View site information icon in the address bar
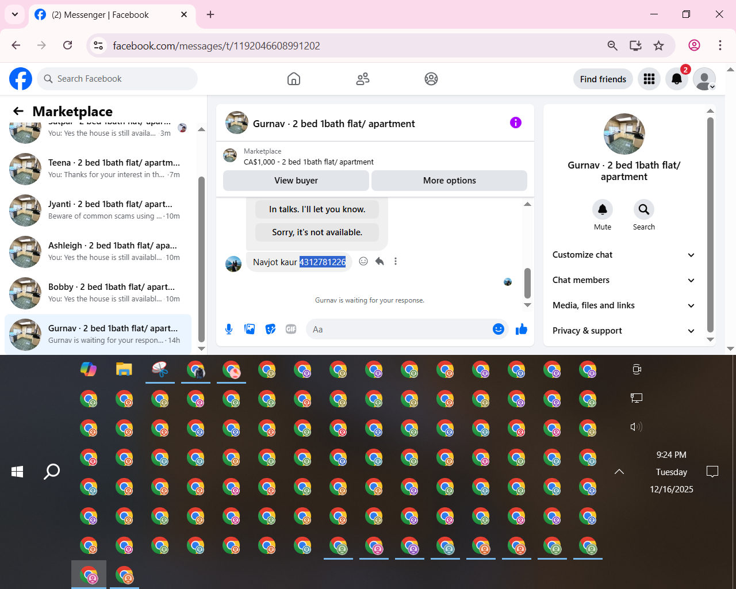Viewport: 736px width, 589px height. click(x=98, y=45)
